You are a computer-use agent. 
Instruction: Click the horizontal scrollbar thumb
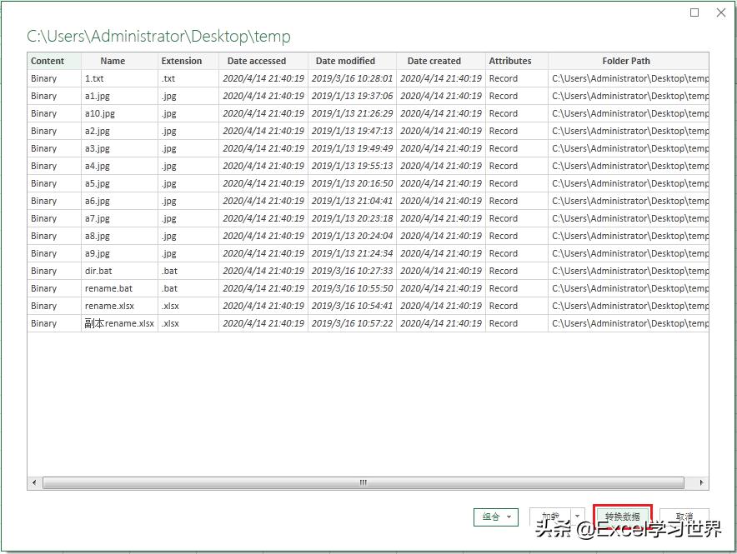tap(363, 482)
